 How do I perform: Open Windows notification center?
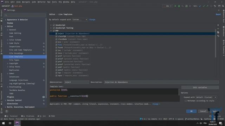[220, 123]
